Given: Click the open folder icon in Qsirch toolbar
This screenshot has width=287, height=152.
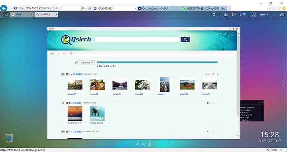Looking at the screenshot, I should click(x=65, y=54).
